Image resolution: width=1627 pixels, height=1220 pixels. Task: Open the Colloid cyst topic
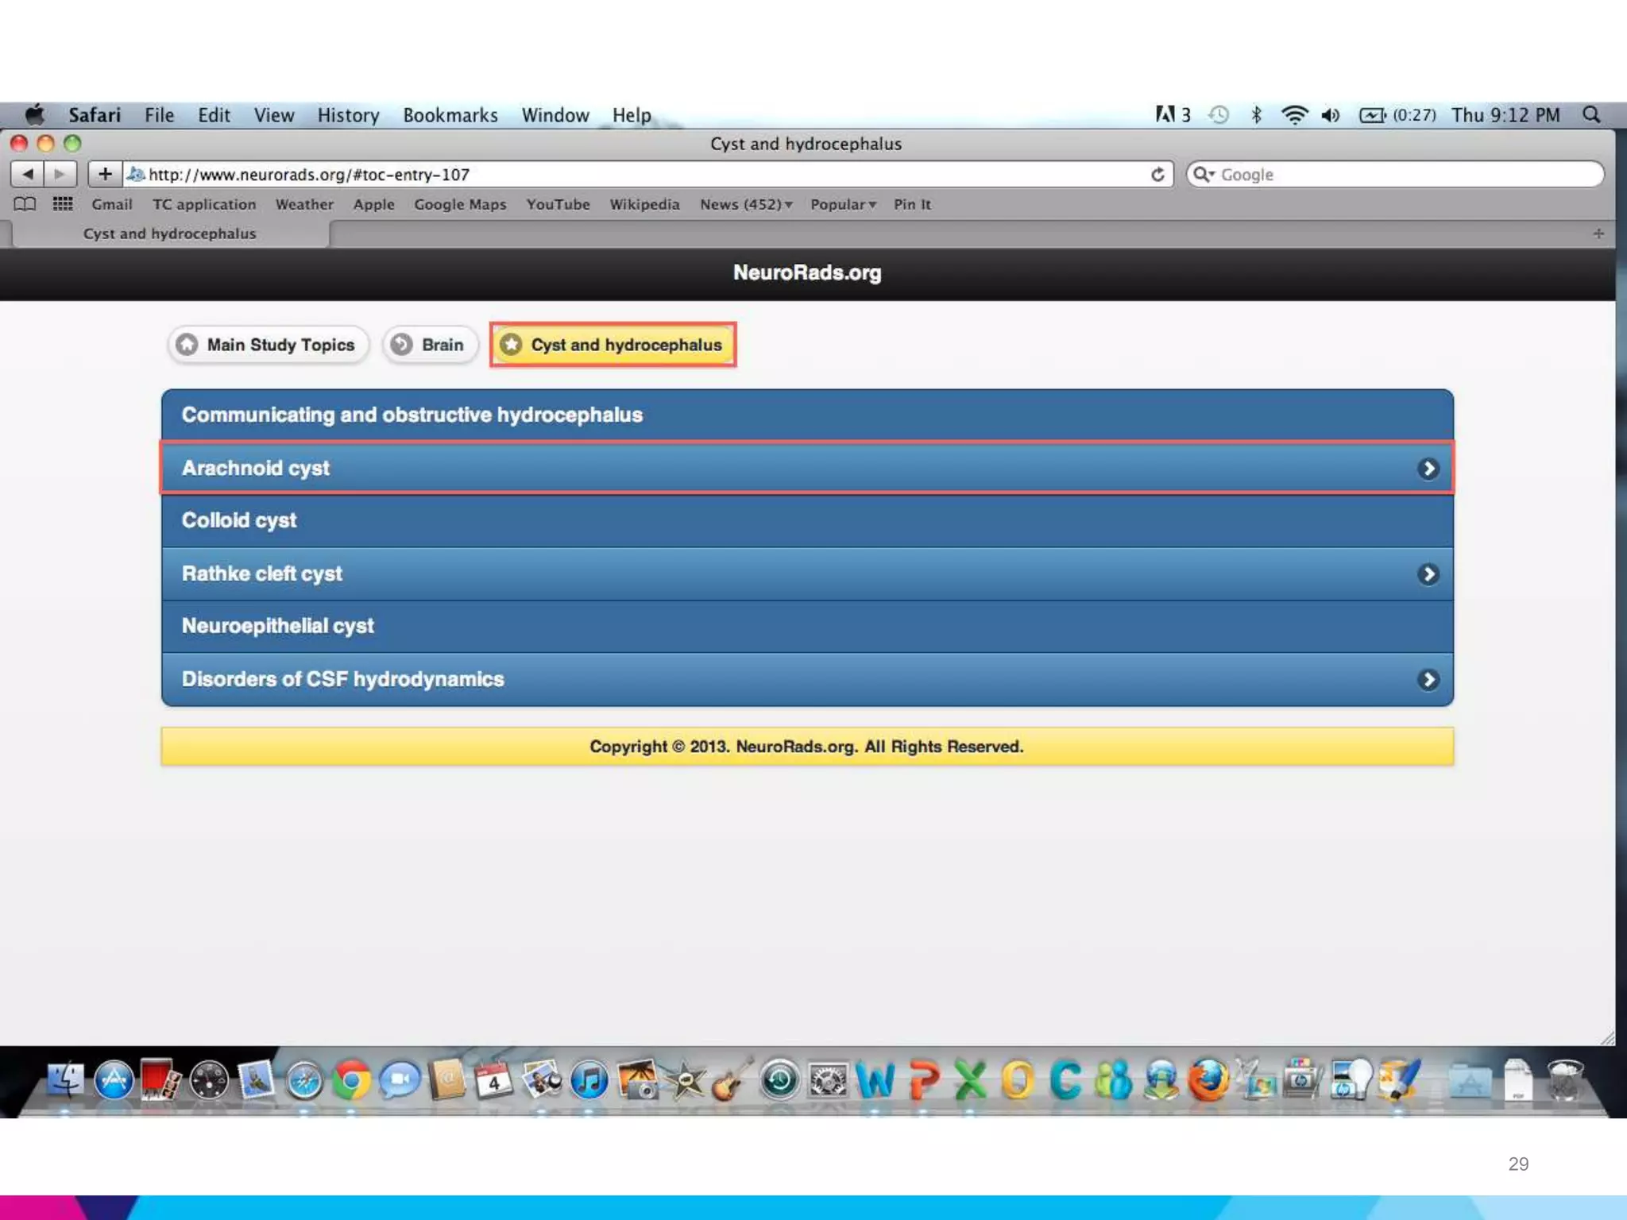[238, 520]
